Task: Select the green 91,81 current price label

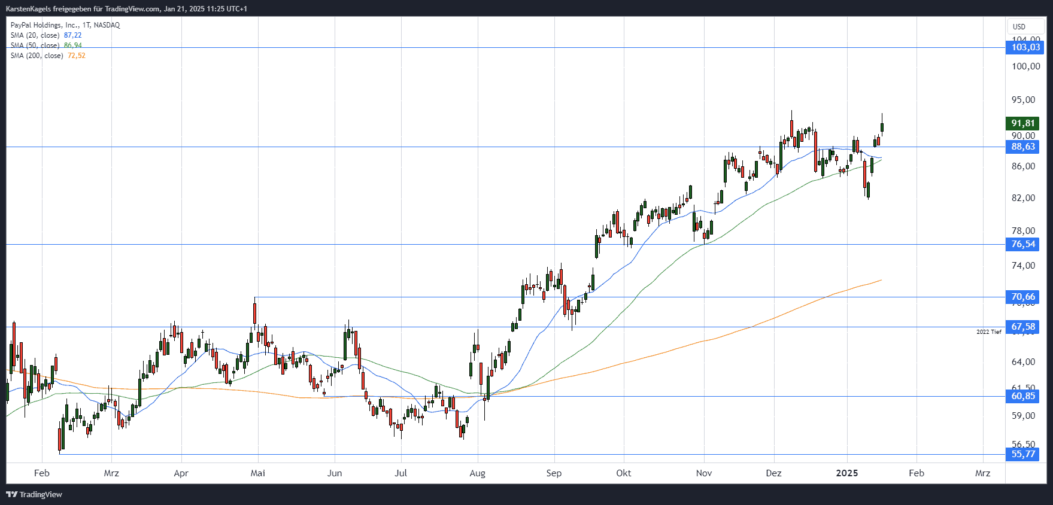Action: pos(1022,123)
